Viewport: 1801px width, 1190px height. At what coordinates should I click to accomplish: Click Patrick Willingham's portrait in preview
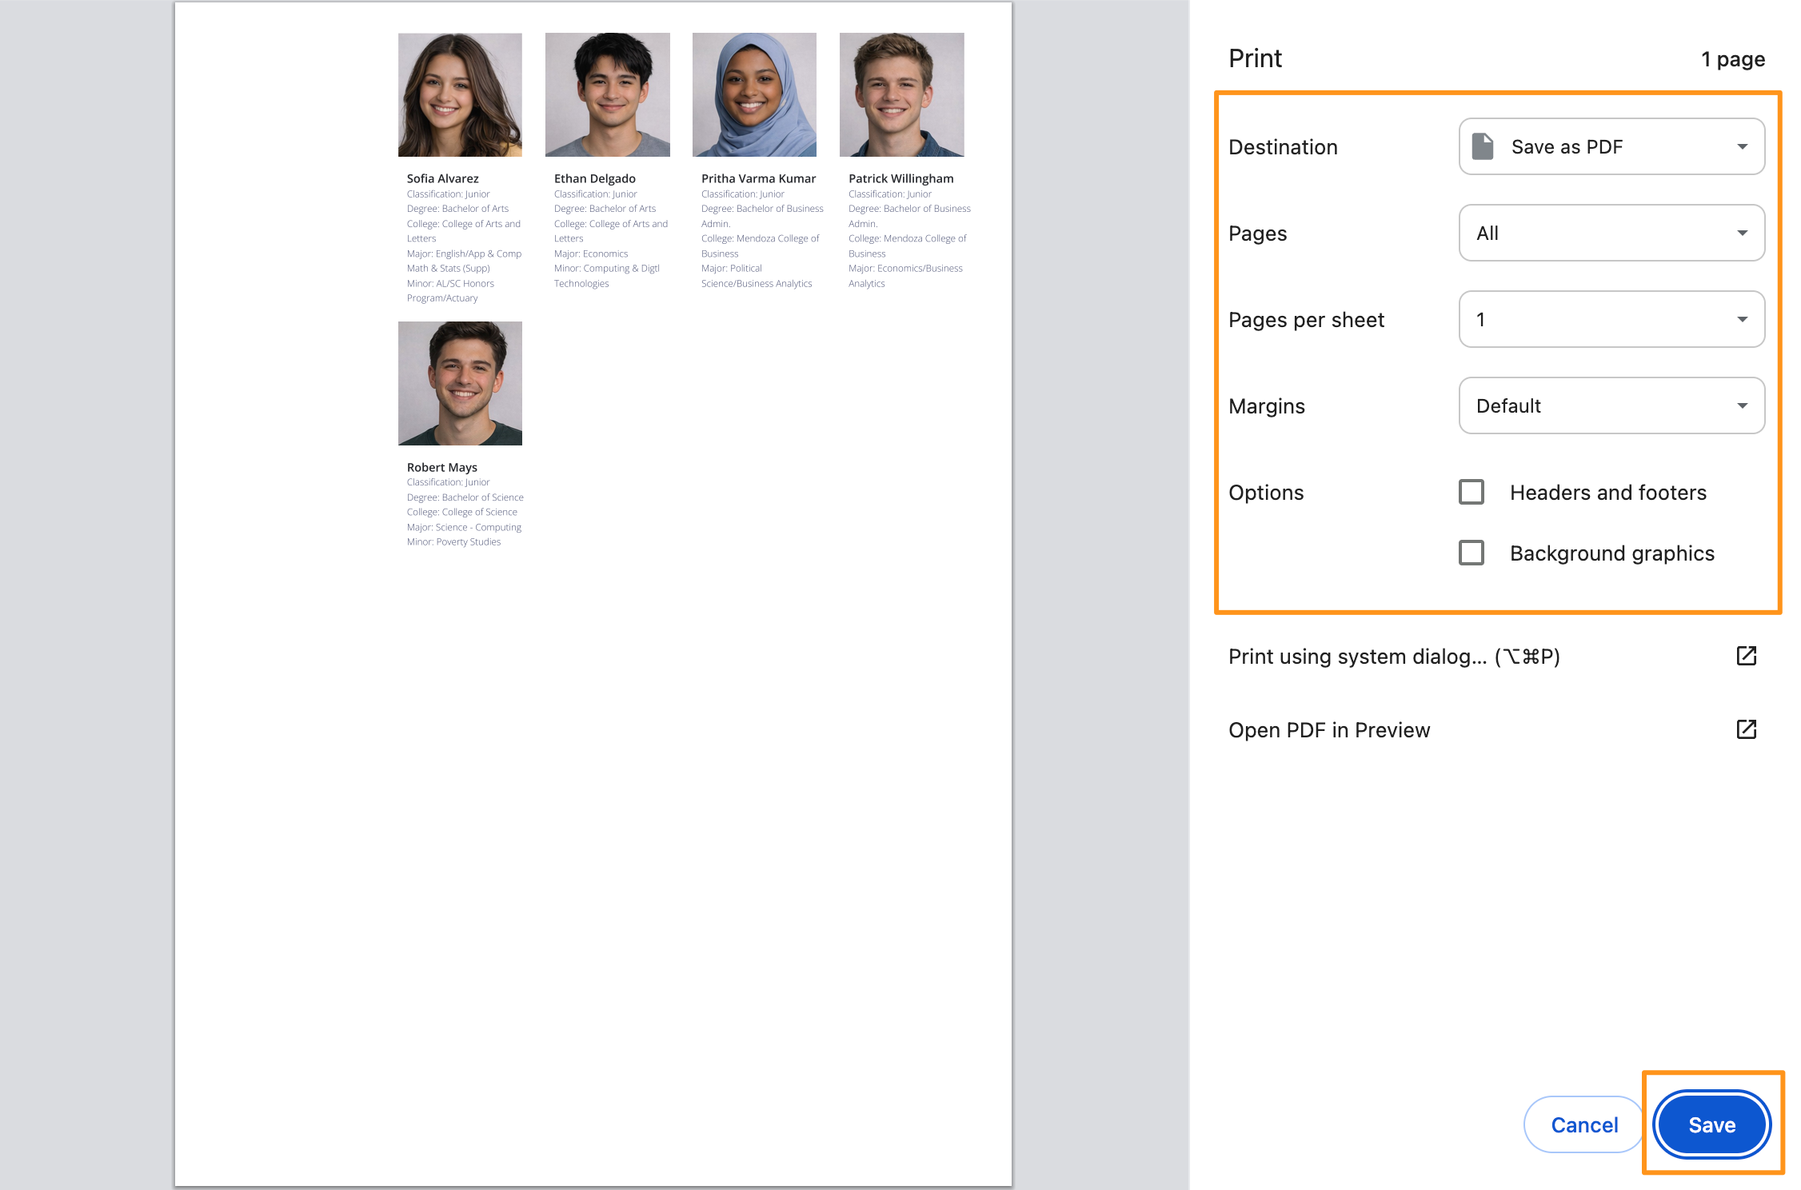click(x=901, y=94)
